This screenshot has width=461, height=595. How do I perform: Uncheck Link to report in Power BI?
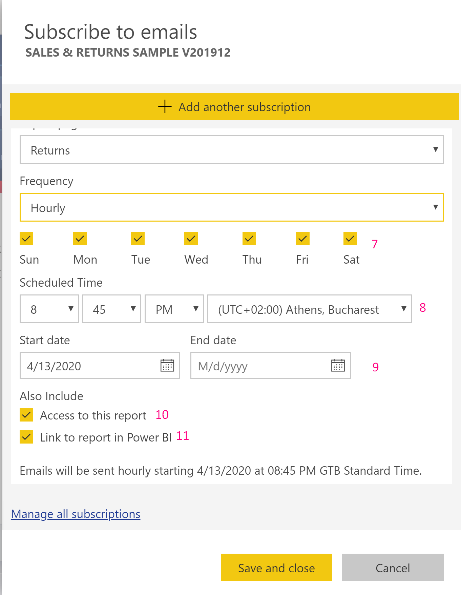tap(26, 437)
